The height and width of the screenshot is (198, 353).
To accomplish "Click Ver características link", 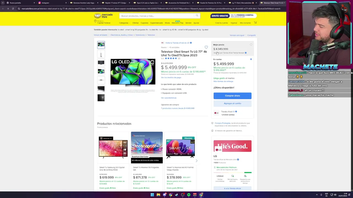I will pyautogui.click(x=169, y=98).
